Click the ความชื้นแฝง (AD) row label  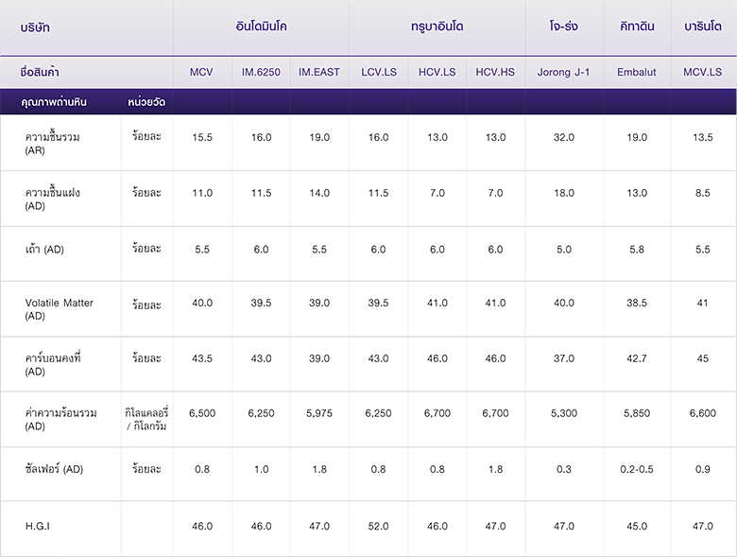pyautogui.click(x=53, y=199)
